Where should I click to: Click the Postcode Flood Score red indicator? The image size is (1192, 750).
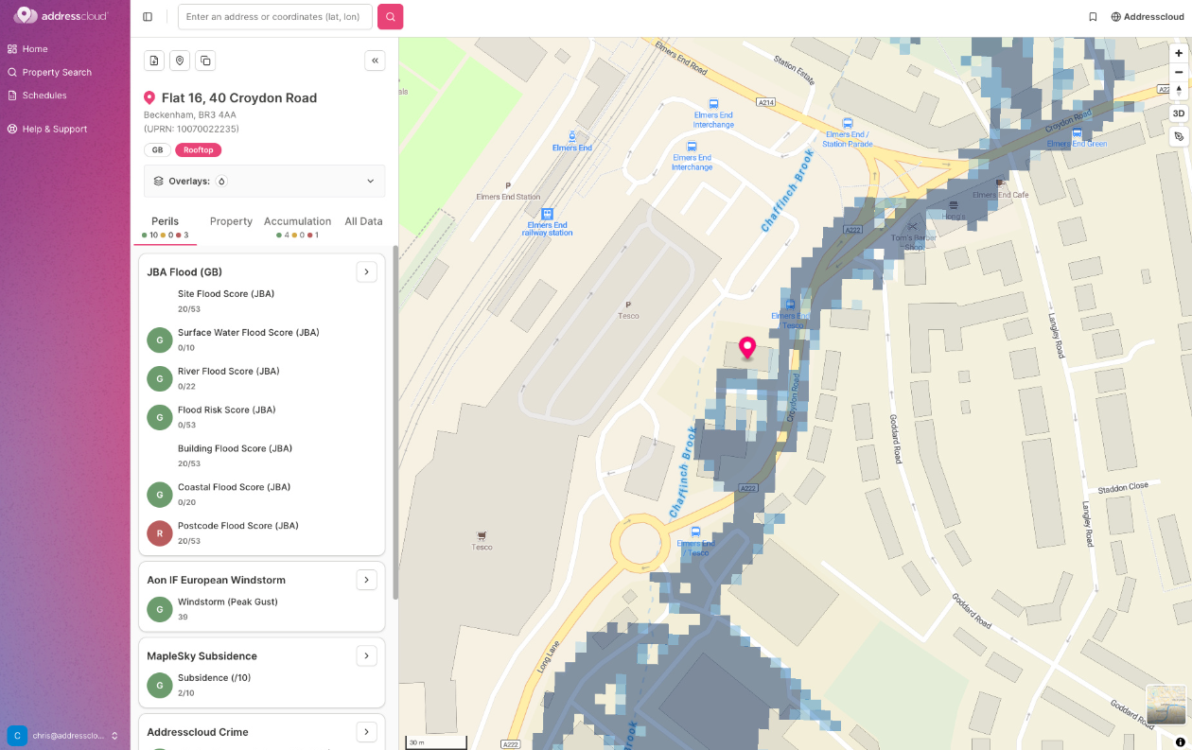[159, 533]
